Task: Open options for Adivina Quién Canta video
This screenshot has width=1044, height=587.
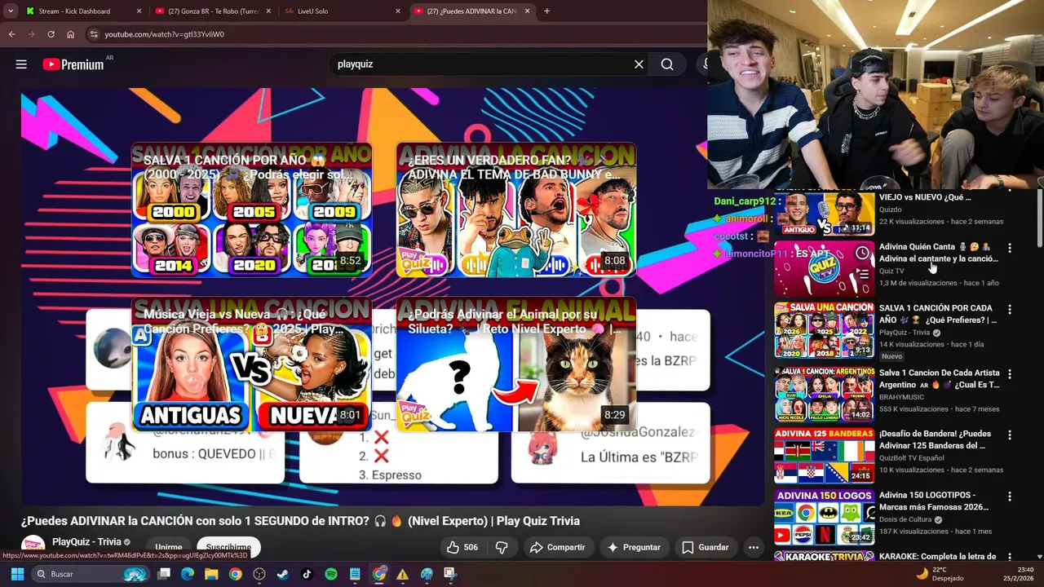Action: pos(1010,248)
